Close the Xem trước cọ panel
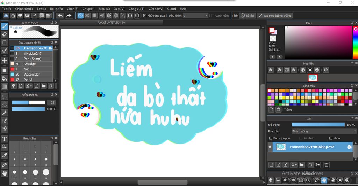The width and height of the screenshot is (358, 186). (x=56, y=23)
